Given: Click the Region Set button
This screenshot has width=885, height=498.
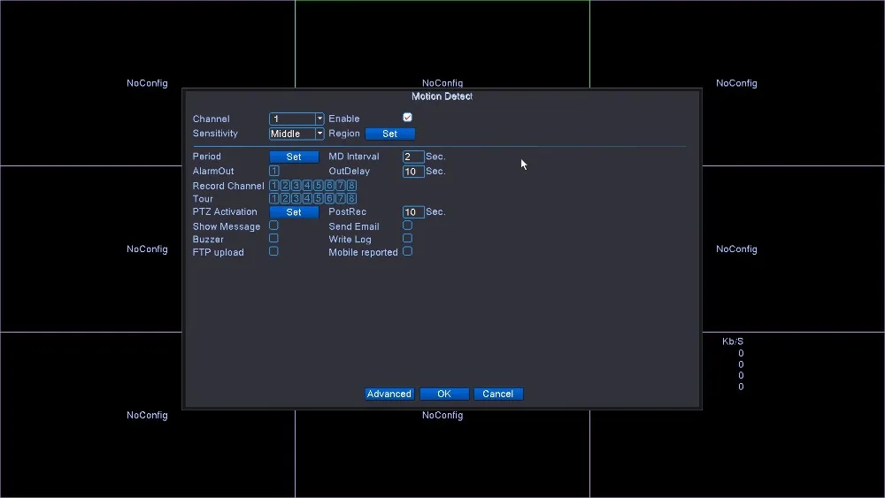Looking at the screenshot, I should coord(390,134).
